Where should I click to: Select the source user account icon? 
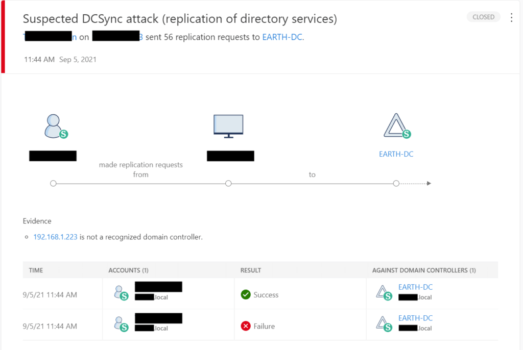point(53,124)
